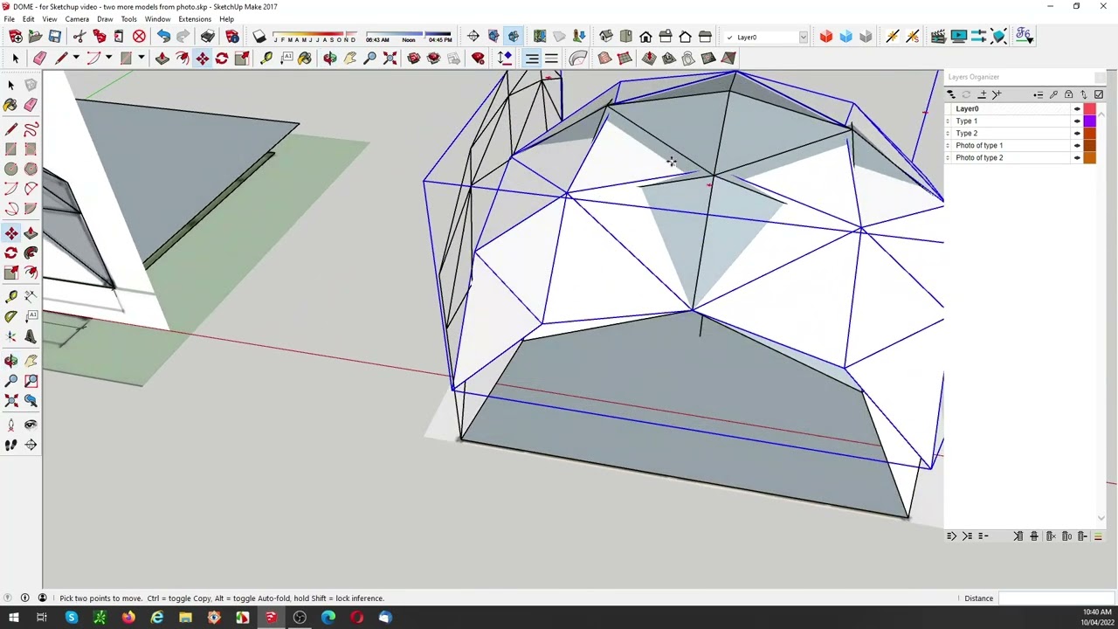Hide the Photo of type 1 layer
1118x629 pixels.
tap(1077, 146)
